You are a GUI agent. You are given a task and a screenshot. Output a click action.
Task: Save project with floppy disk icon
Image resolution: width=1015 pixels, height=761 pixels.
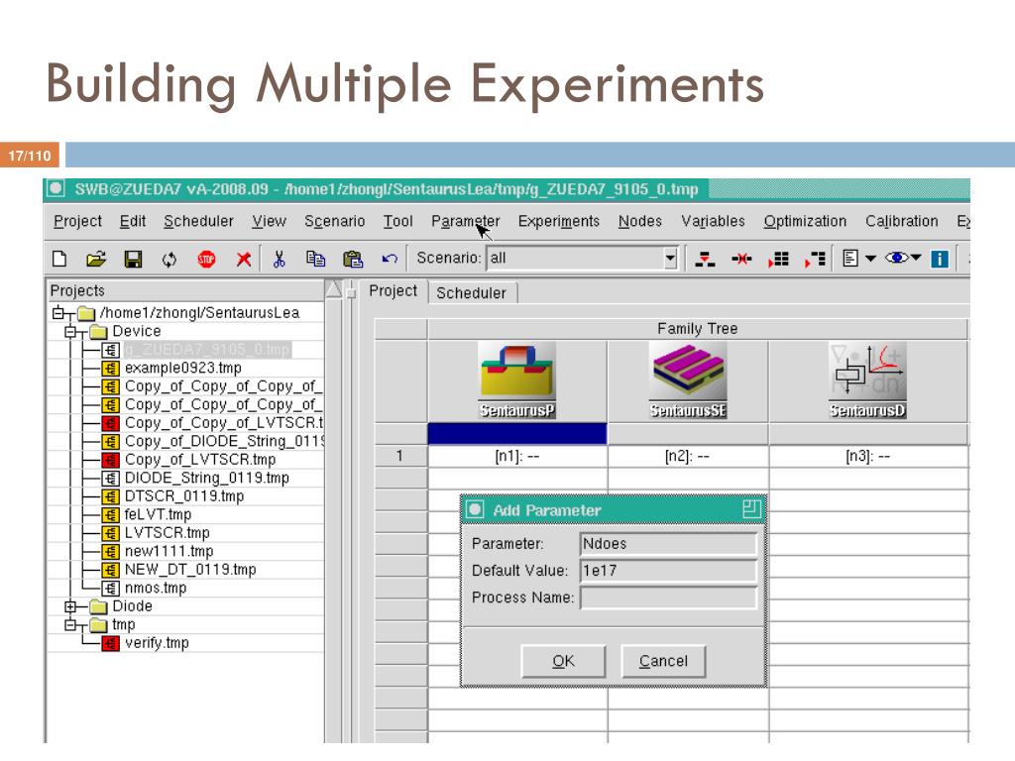coord(133,259)
